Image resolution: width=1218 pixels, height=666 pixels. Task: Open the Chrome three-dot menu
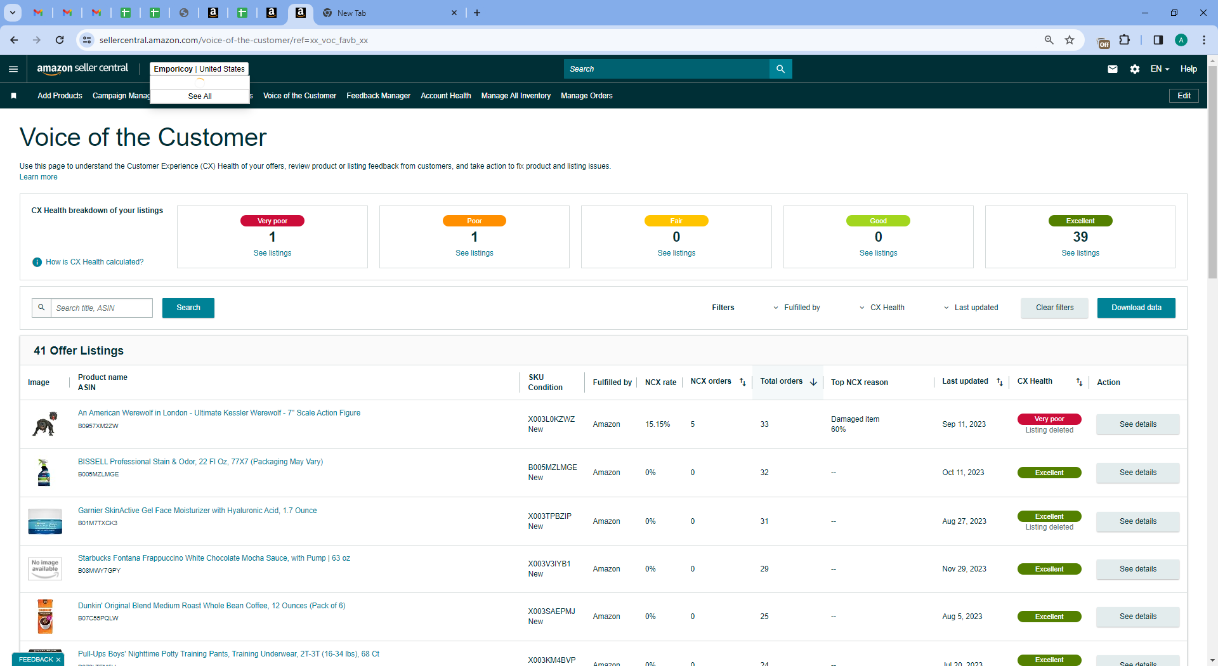pos(1203,40)
